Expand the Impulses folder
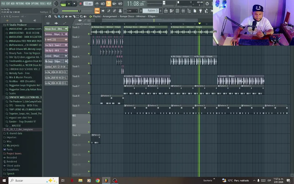 tap(11, 137)
